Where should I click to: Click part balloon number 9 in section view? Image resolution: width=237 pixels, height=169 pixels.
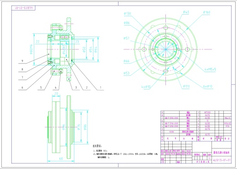[22, 61]
